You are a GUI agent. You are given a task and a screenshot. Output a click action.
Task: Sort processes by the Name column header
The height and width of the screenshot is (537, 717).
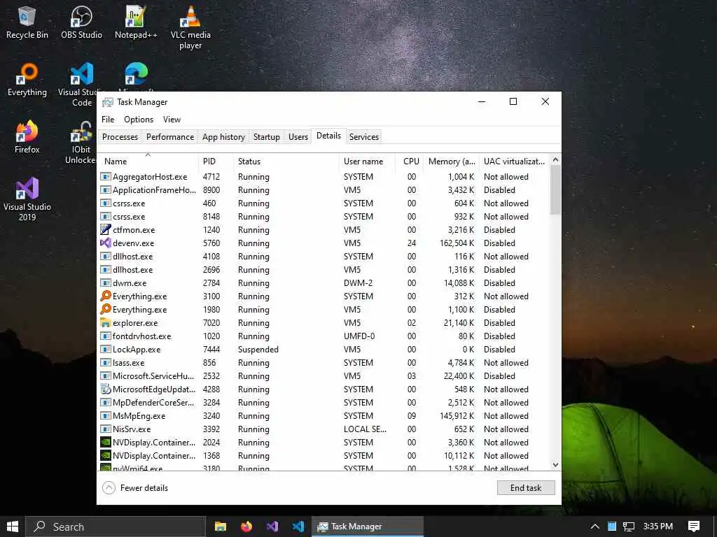[x=148, y=162]
